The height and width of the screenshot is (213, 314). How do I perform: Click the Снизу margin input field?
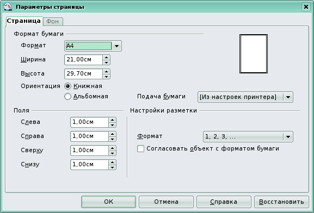89,165
